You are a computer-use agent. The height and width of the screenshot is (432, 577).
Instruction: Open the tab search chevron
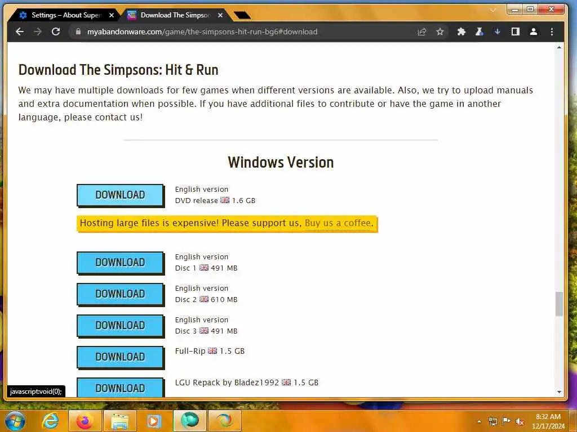coord(493,10)
